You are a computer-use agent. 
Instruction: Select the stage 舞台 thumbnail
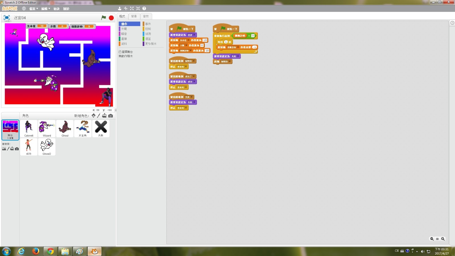pyautogui.click(x=11, y=130)
